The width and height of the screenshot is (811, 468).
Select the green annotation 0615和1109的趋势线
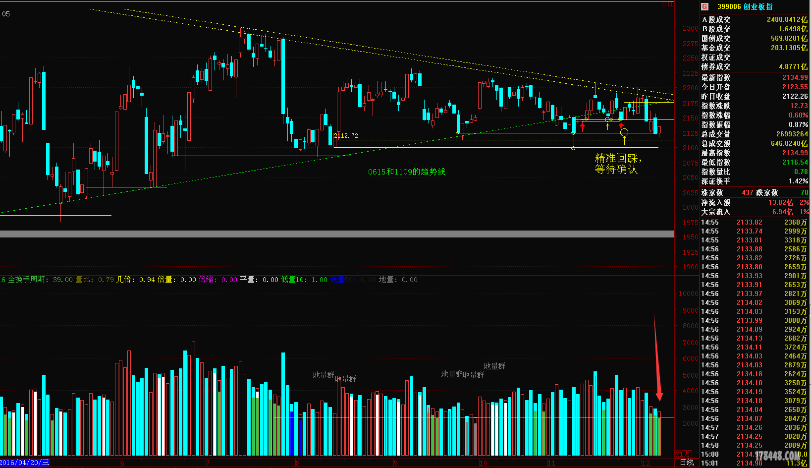(x=407, y=172)
